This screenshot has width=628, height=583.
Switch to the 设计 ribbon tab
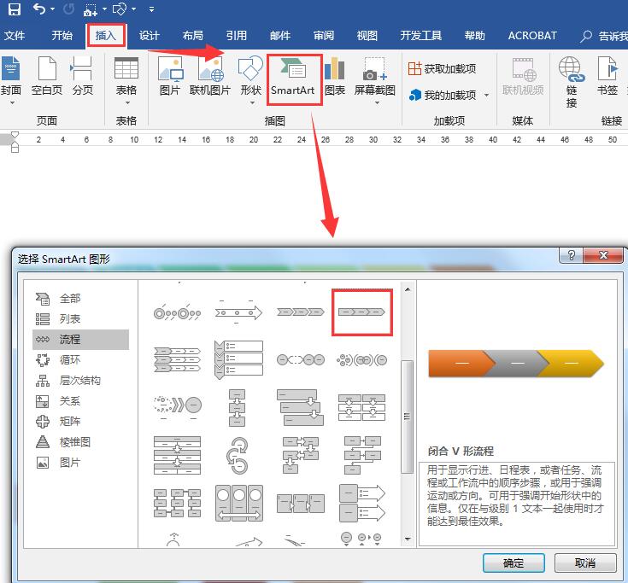(x=150, y=36)
